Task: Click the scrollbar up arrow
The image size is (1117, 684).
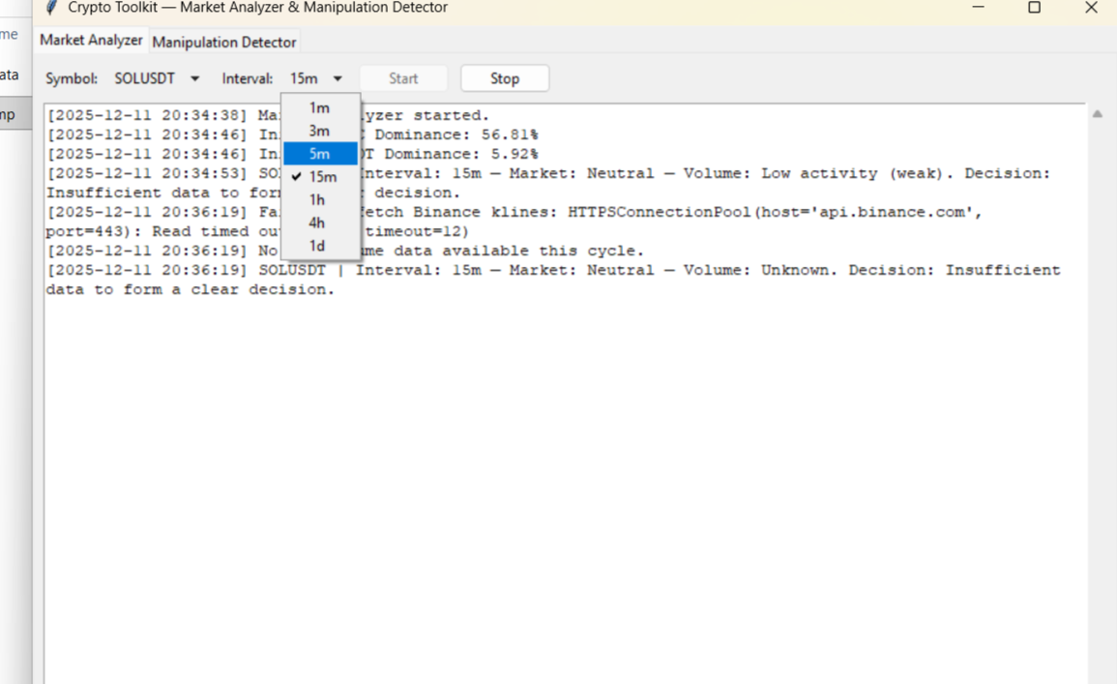Action: point(1098,112)
